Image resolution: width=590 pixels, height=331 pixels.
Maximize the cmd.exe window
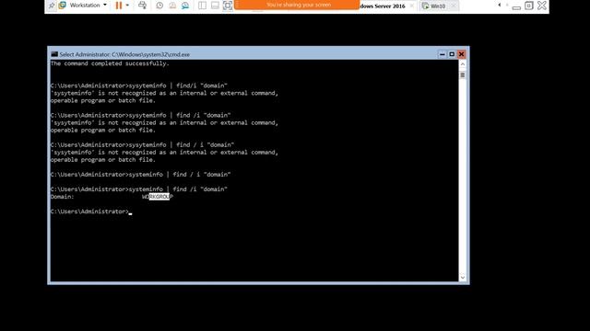(452, 54)
